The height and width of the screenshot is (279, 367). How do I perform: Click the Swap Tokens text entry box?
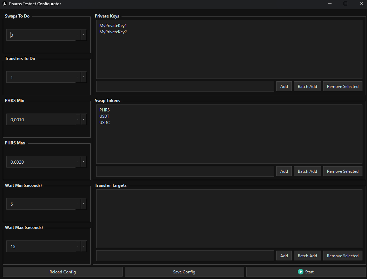click(185, 171)
